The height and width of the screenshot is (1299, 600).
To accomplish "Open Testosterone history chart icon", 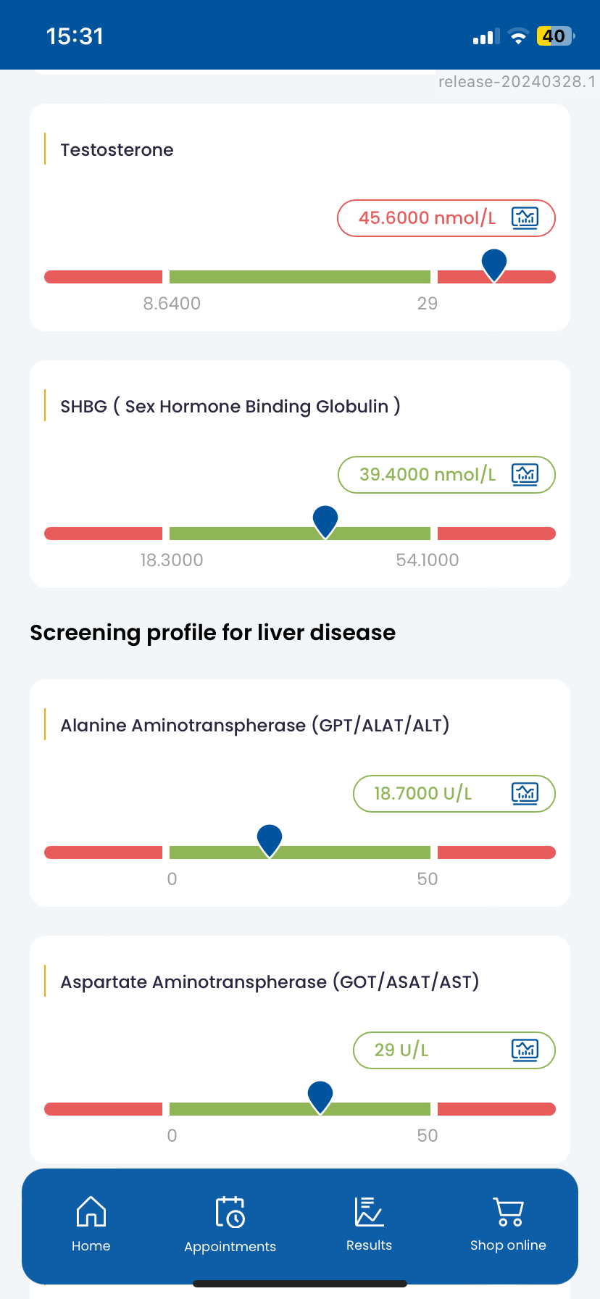I will point(525,217).
